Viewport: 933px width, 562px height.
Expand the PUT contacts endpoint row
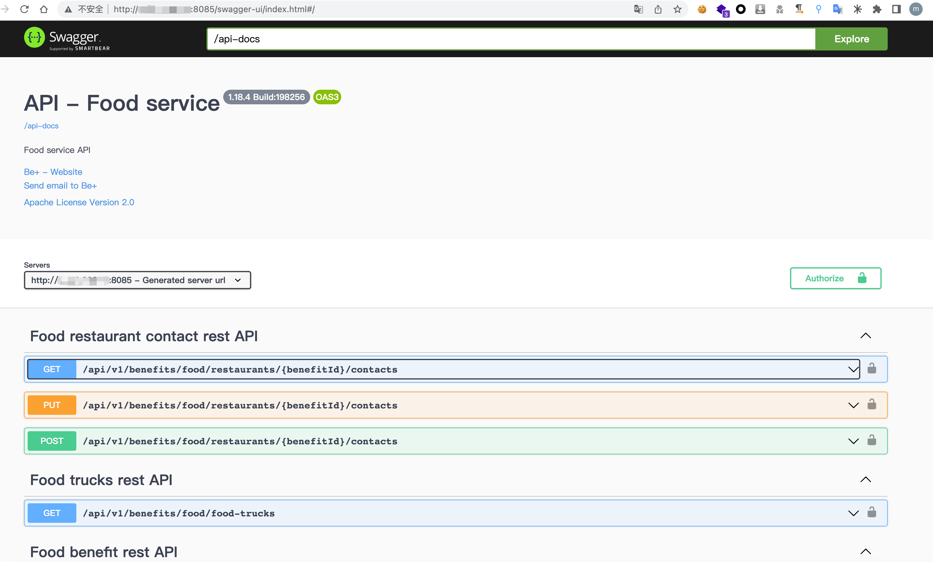pyautogui.click(x=853, y=405)
